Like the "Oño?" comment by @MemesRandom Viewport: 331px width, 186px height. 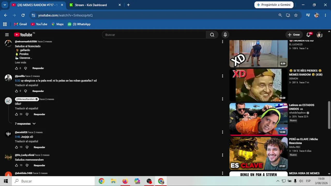pyautogui.click(x=17, y=114)
